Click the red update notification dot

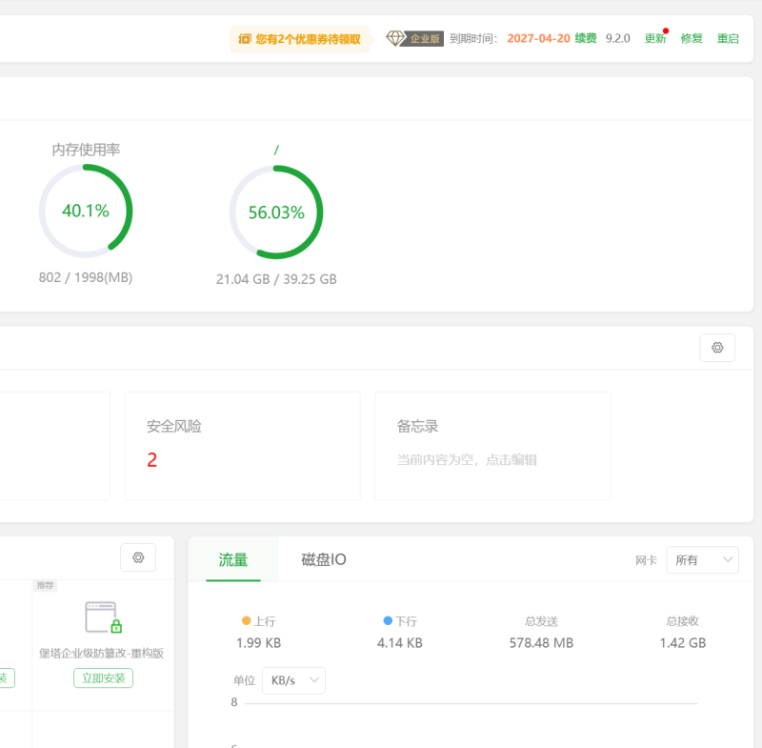(x=665, y=30)
